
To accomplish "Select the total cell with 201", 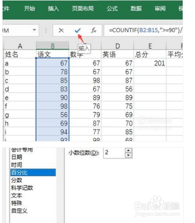I will tap(150, 63).
